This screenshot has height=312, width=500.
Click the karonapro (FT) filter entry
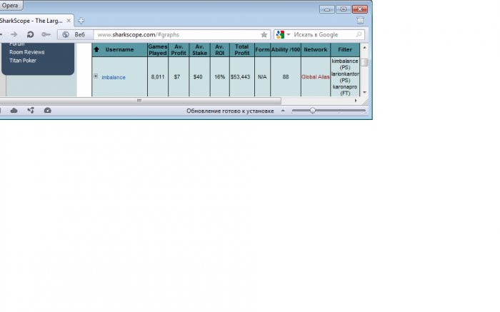(x=345, y=90)
